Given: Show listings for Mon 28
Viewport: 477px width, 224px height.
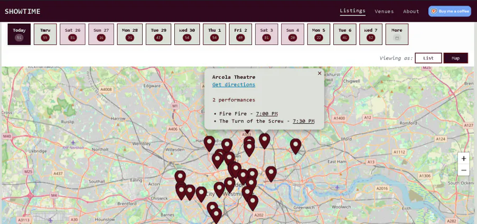Looking at the screenshot, I should pos(129,34).
